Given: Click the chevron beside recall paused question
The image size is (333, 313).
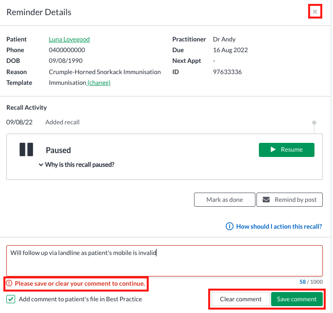Looking at the screenshot, I should pyautogui.click(x=41, y=165).
